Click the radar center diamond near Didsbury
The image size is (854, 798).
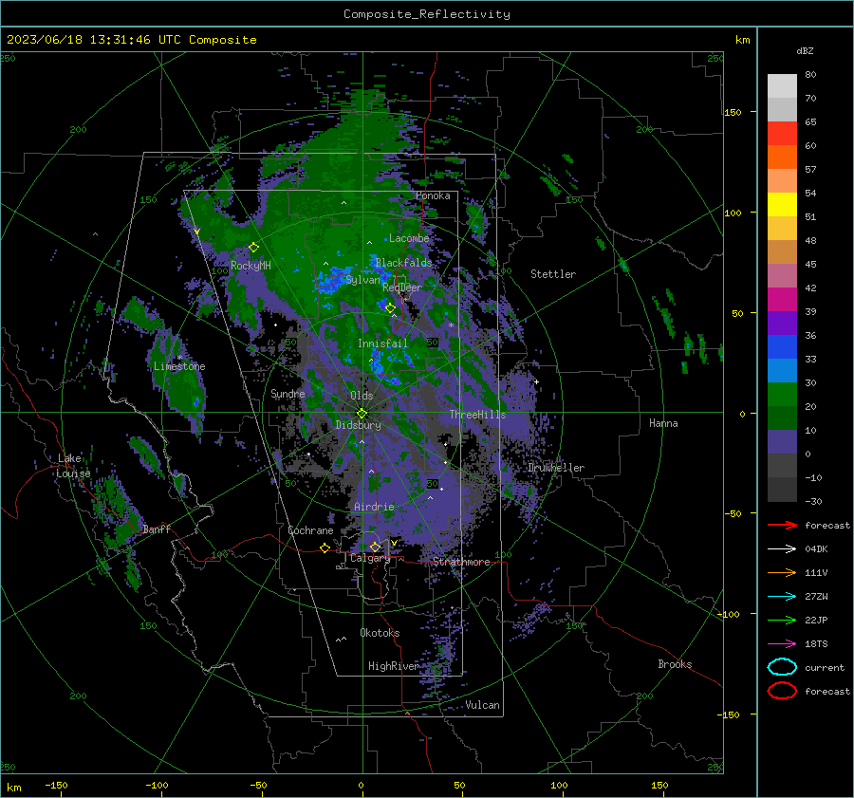click(x=362, y=413)
